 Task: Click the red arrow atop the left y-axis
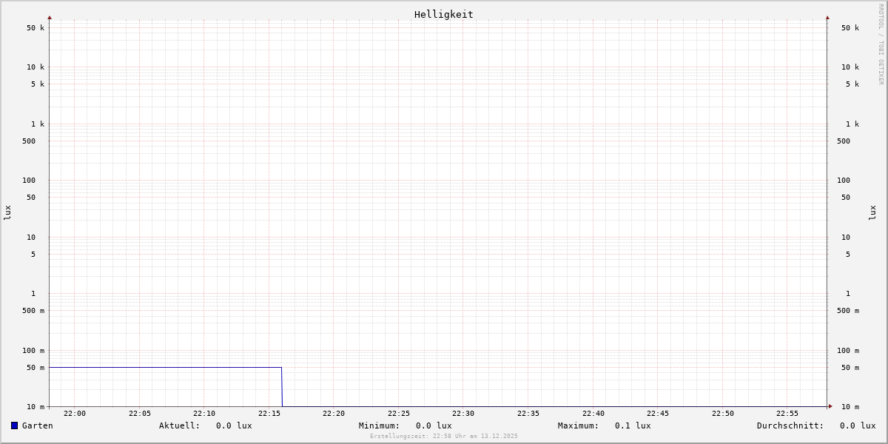click(x=50, y=17)
